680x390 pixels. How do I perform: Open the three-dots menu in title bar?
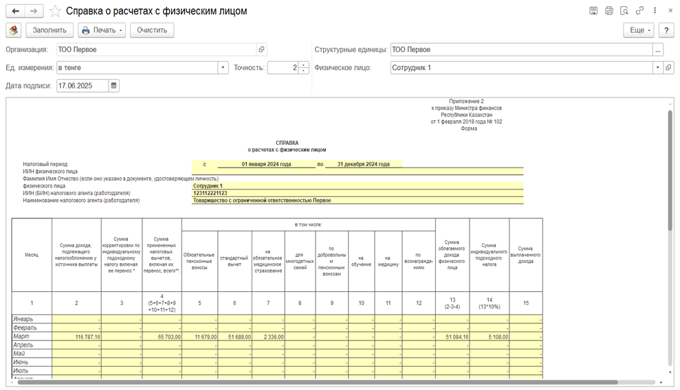[x=655, y=11]
